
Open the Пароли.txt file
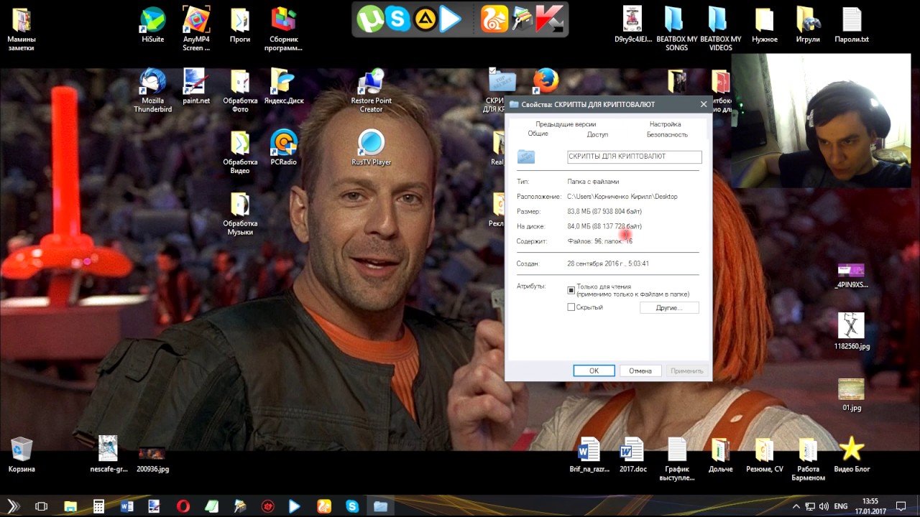point(852,25)
